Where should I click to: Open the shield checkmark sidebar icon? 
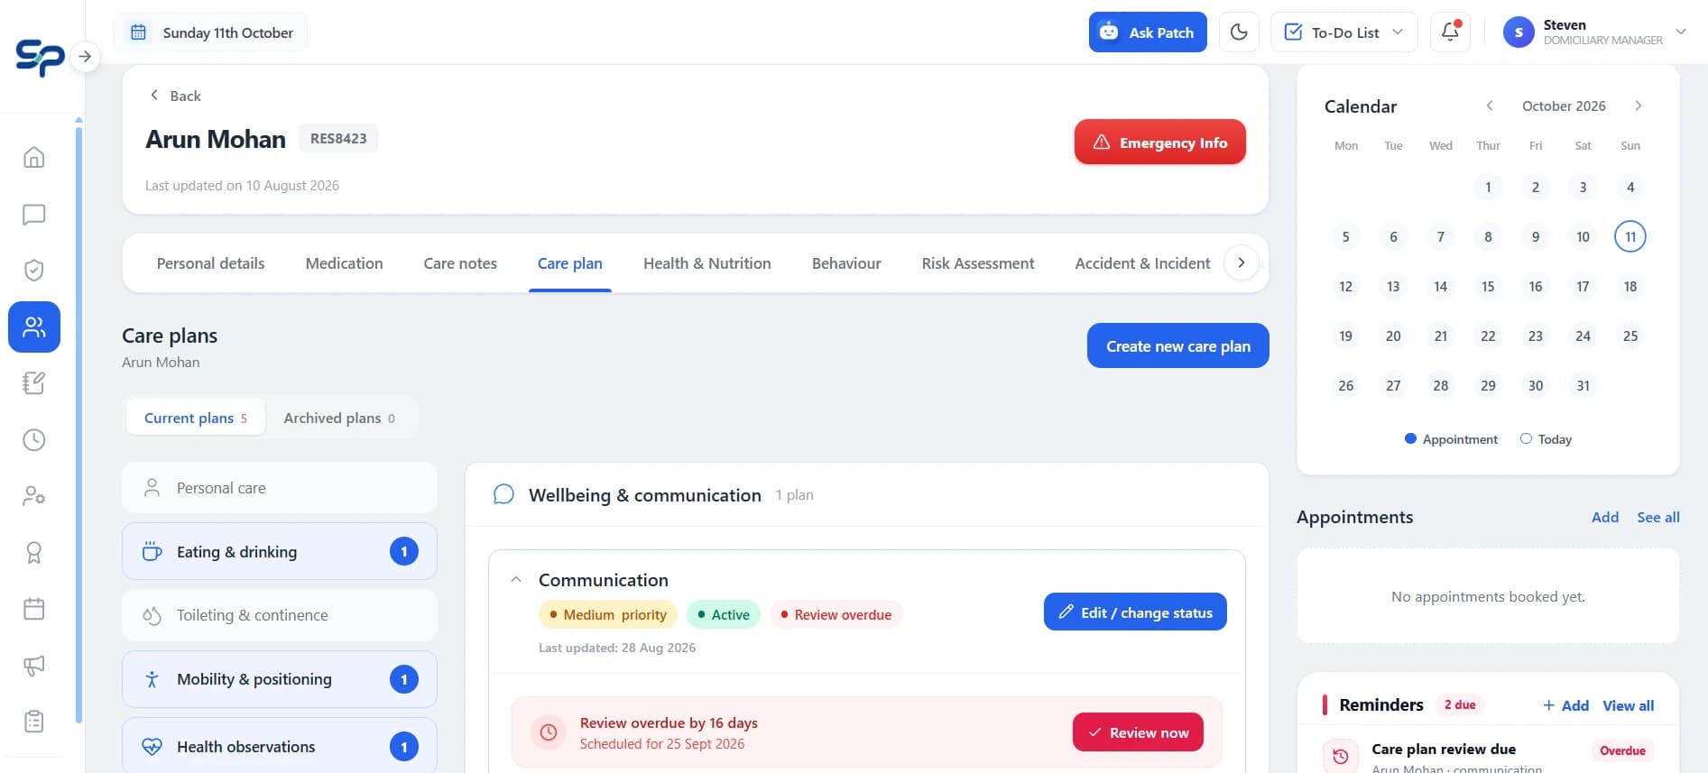click(33, 271)
